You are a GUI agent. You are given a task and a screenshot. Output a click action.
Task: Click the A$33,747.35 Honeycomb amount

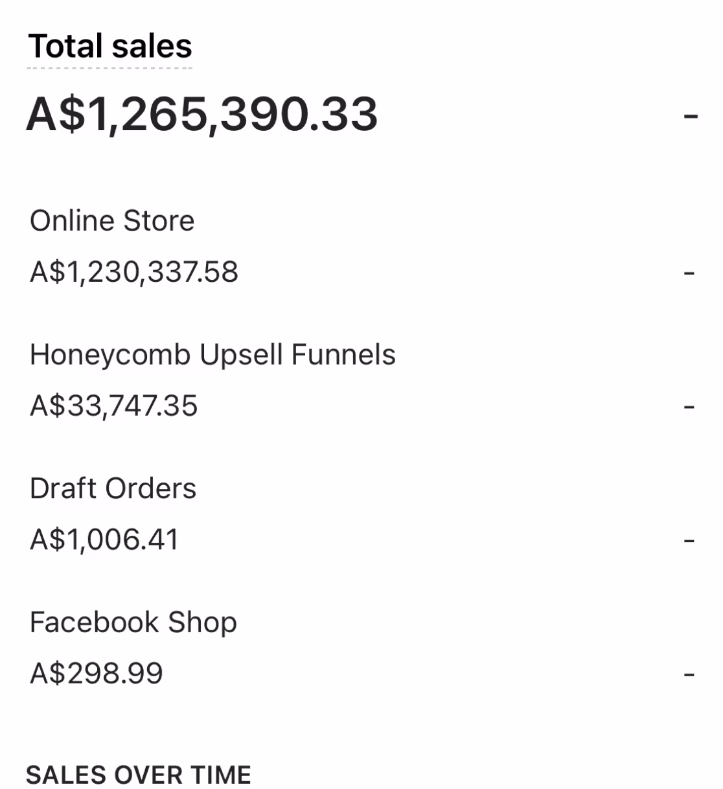click(x=114, y=406)
